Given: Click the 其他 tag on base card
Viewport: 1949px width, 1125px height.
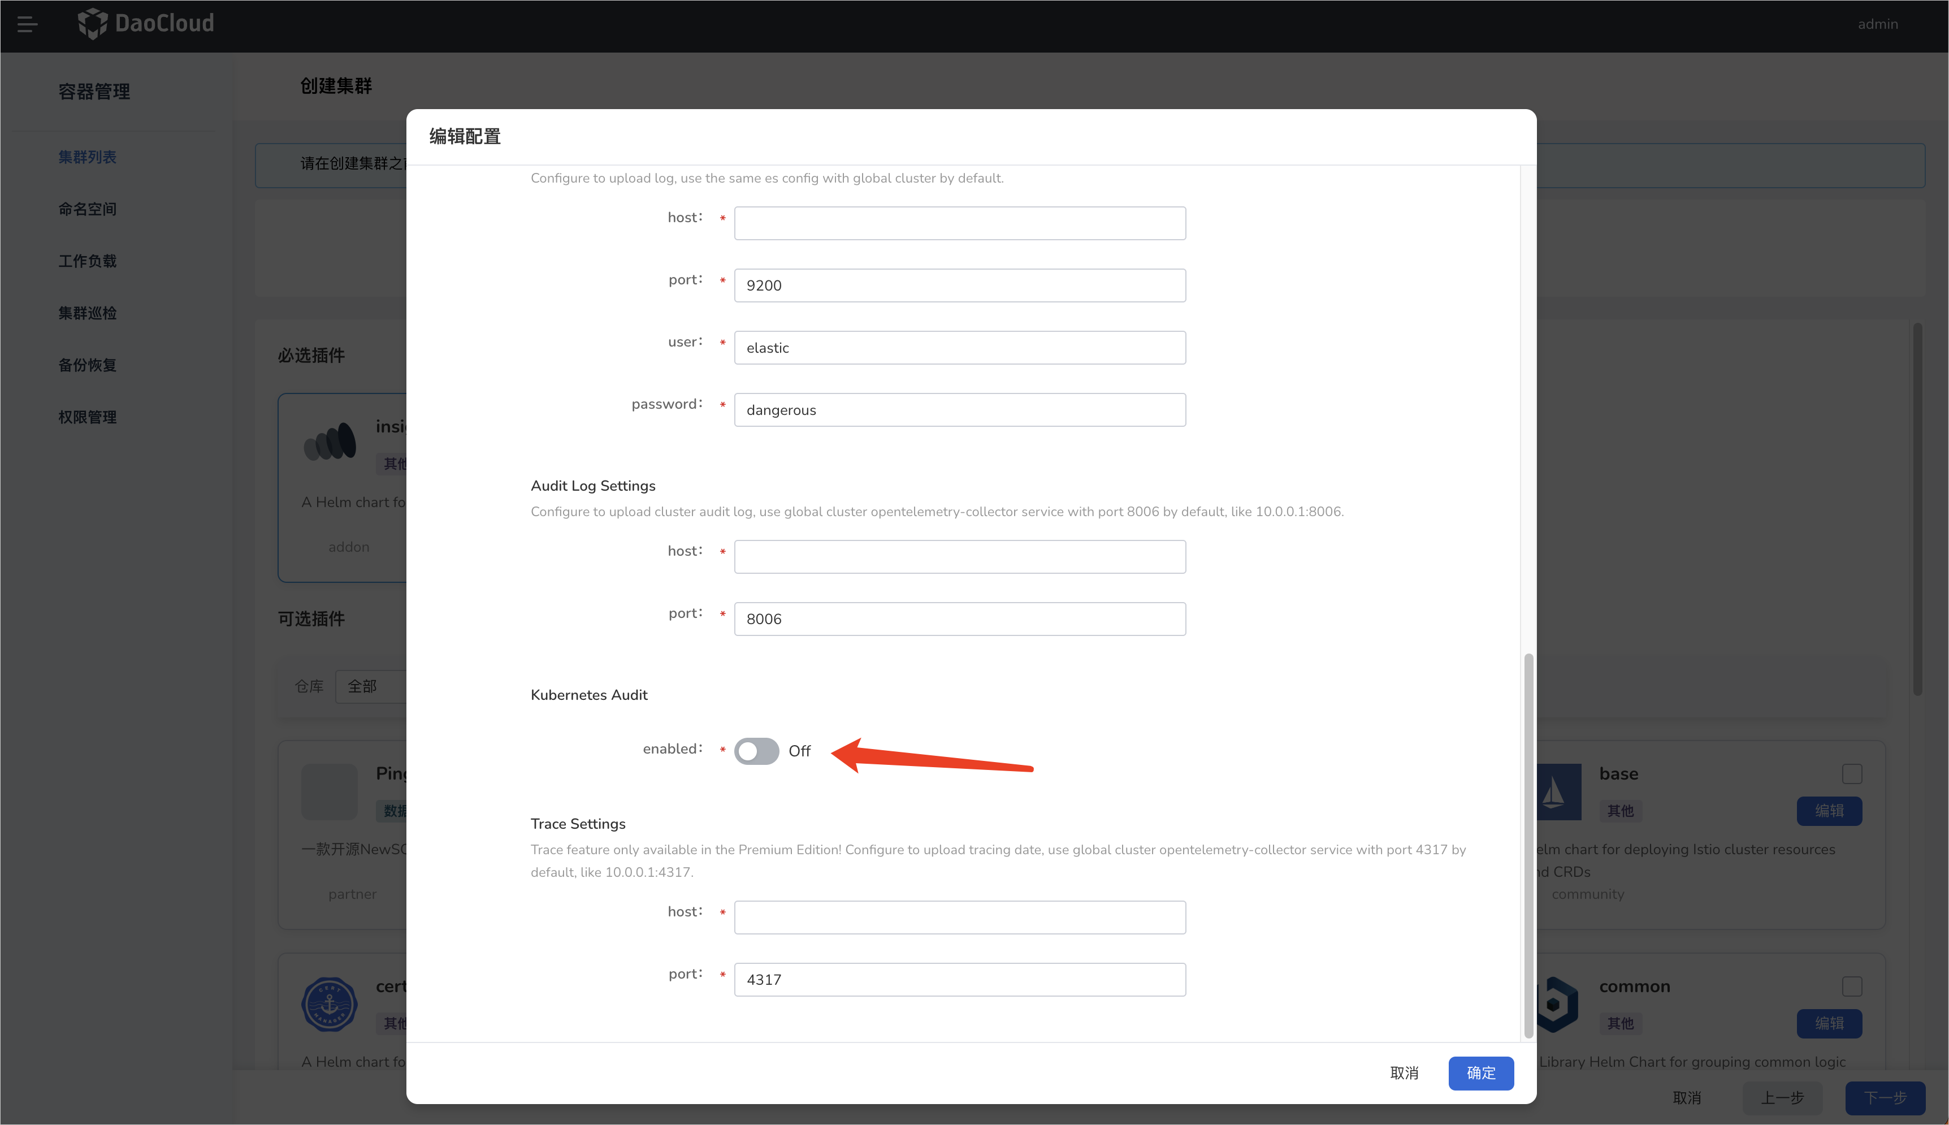Looking at the screenshot, I should (1620, 811).
